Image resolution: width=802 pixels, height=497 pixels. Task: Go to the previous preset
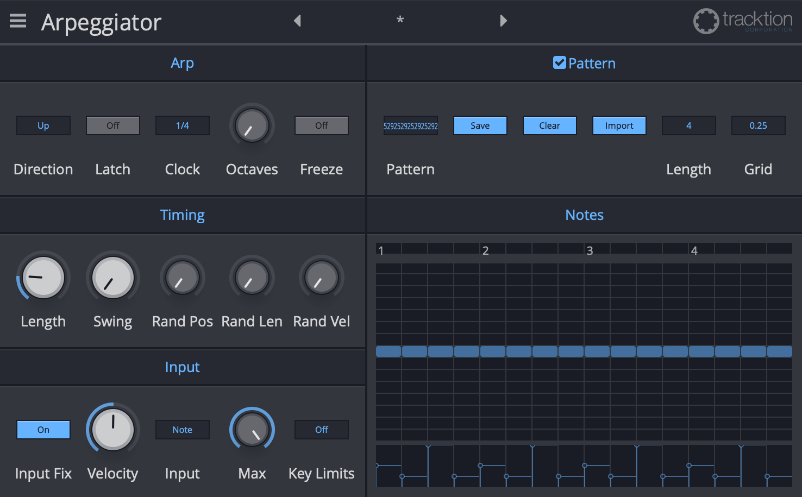[x=297, y=20]
